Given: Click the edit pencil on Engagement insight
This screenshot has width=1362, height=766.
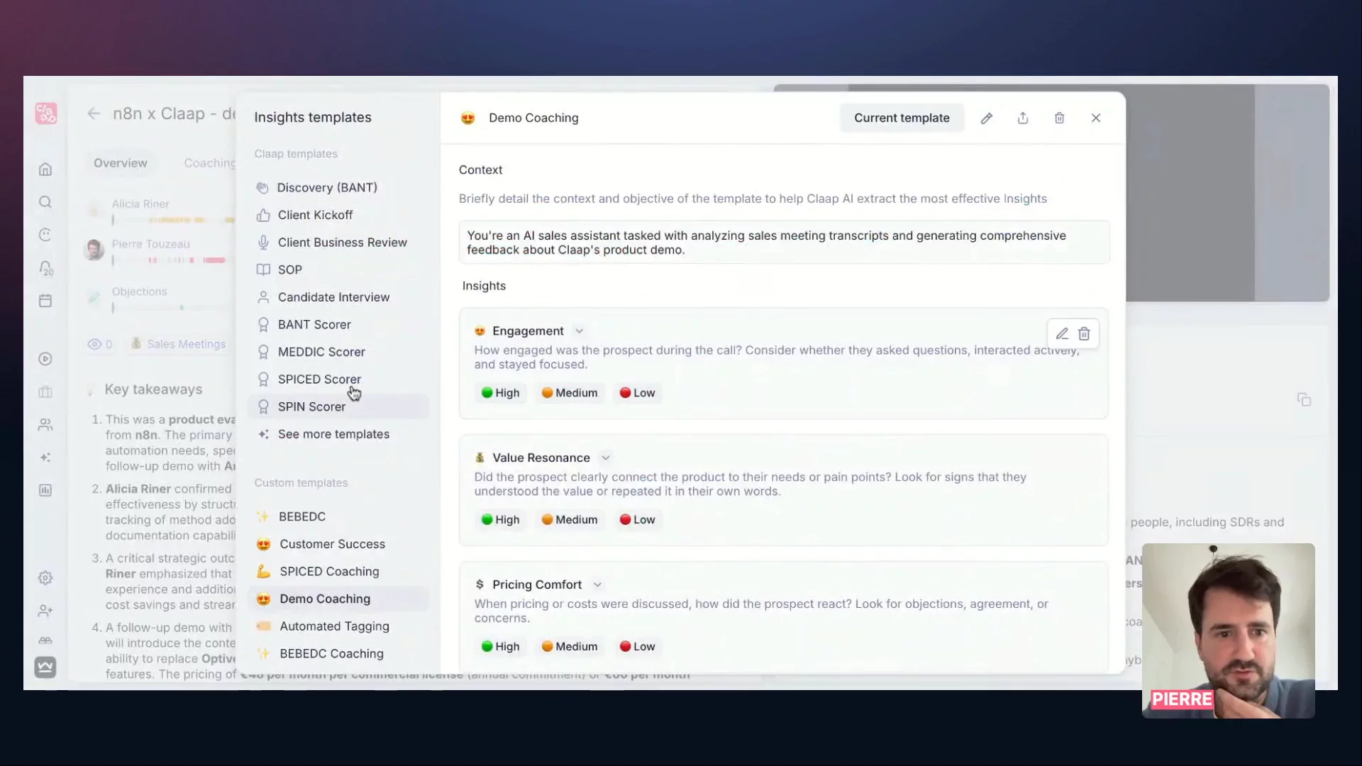Looking at the screenshot, I should click(x=1062, y=334).
